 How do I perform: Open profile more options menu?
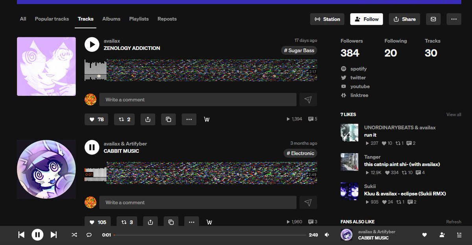coord(454,19)
